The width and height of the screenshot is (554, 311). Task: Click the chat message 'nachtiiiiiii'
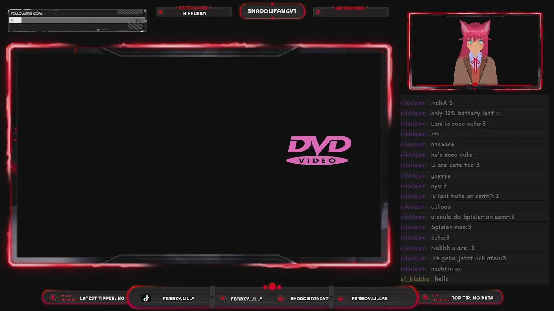[445, 269]
